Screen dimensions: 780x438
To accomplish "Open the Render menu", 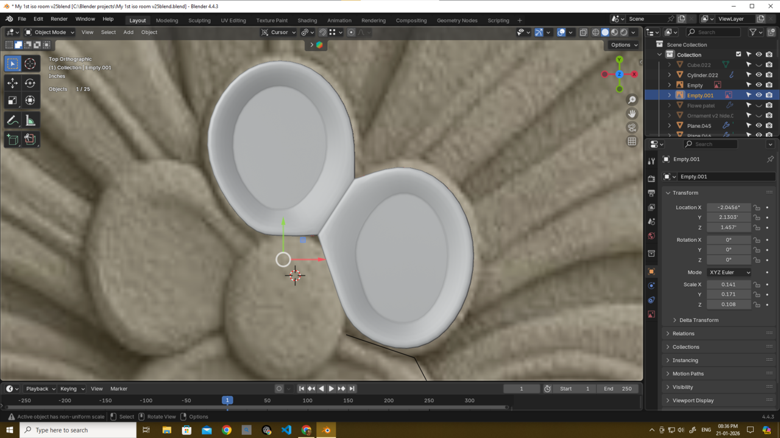I will pos(59,19).
